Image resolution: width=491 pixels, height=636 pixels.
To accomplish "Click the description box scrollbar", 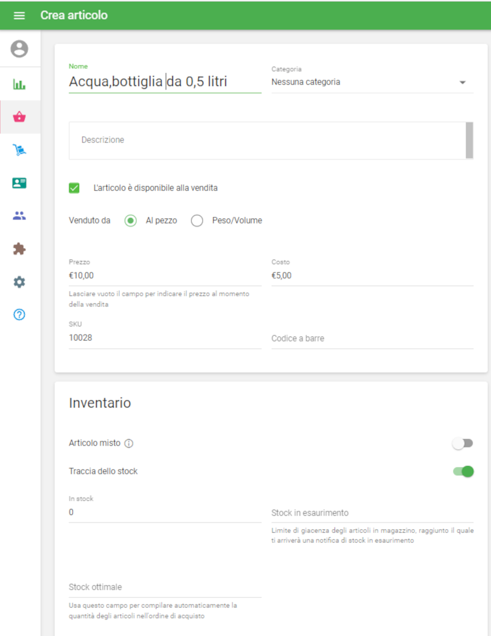I will point(470,141).
